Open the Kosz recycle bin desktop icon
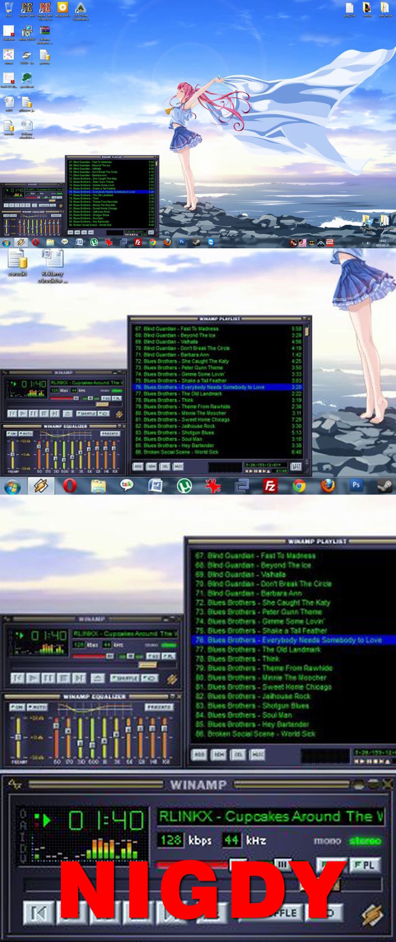The height and width of the screenshot is (942, 396). (9, 10)
